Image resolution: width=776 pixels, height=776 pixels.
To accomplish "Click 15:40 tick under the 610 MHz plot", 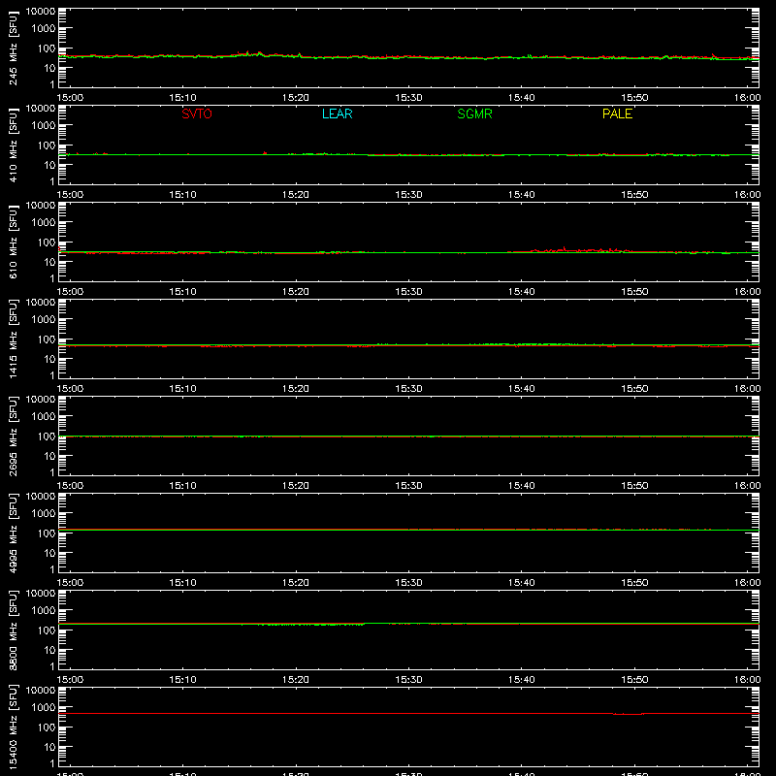I will (521, 292).
